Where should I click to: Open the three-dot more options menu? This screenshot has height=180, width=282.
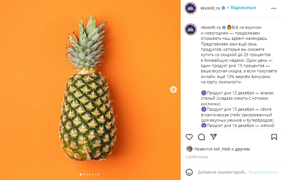(274, 8)
